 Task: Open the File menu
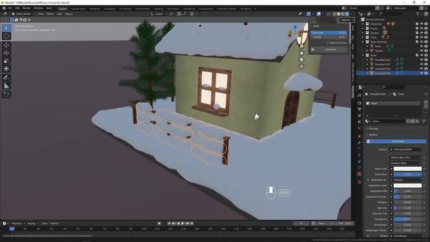point(10,8)
